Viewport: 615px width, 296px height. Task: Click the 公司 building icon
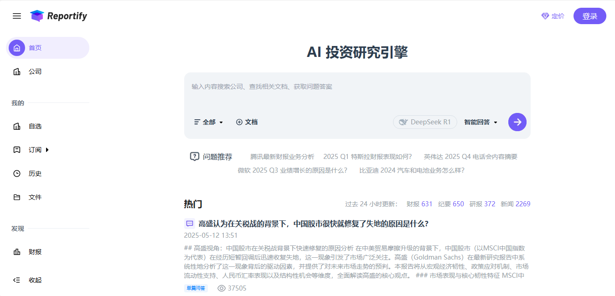17,71
